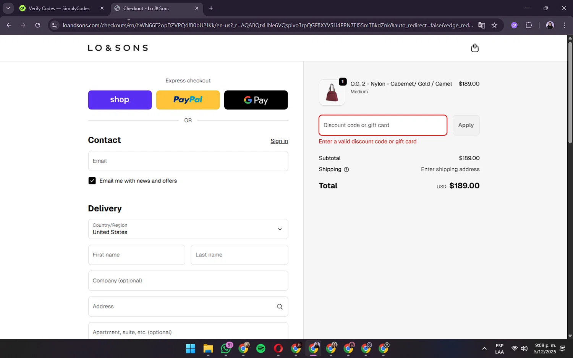Click the Company (optional) field
Viewport: 573px width, 358px height.
pos(188,281)
